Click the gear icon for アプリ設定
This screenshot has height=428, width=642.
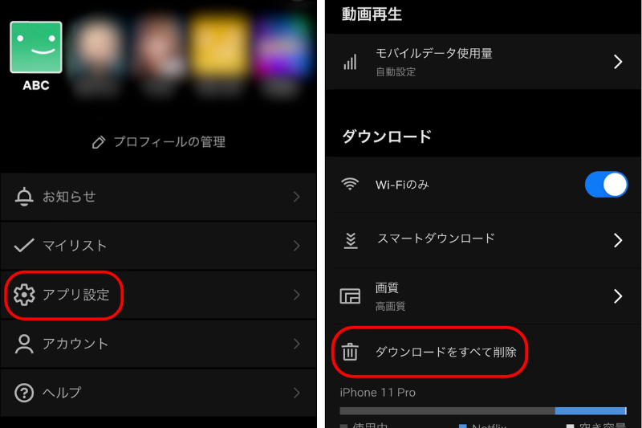(x=24, y=295)
